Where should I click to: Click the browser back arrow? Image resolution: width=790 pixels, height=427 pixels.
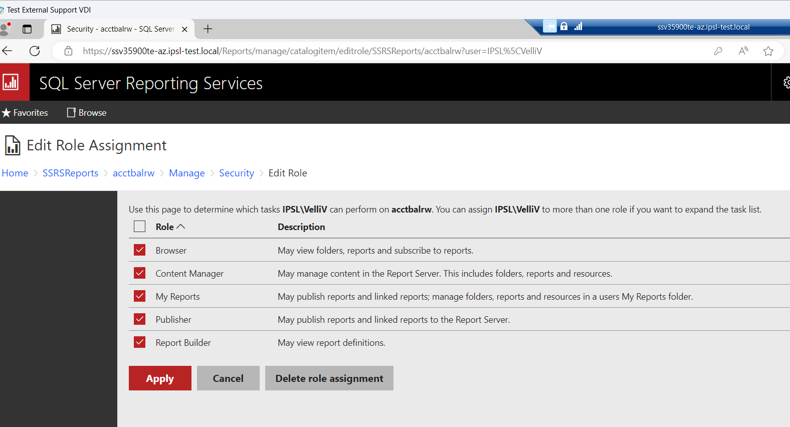point(8,51)
